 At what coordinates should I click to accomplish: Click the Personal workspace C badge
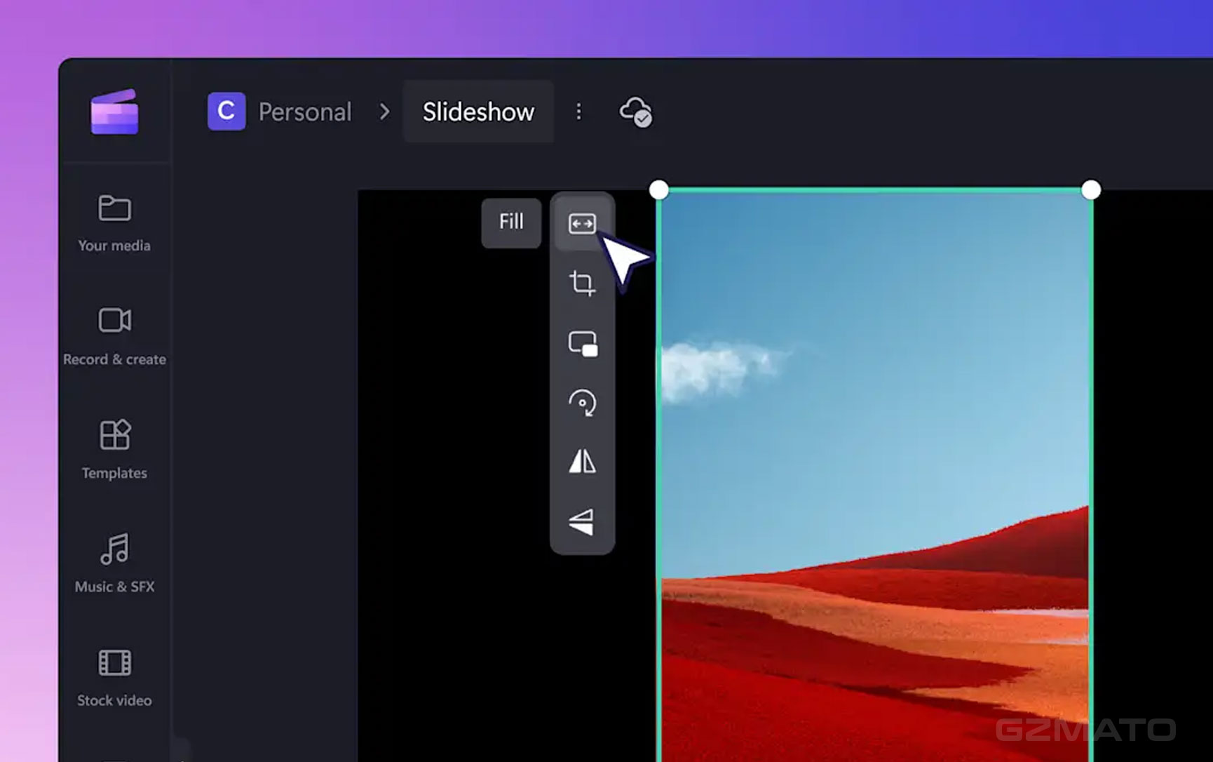click(x=226, y=111)
